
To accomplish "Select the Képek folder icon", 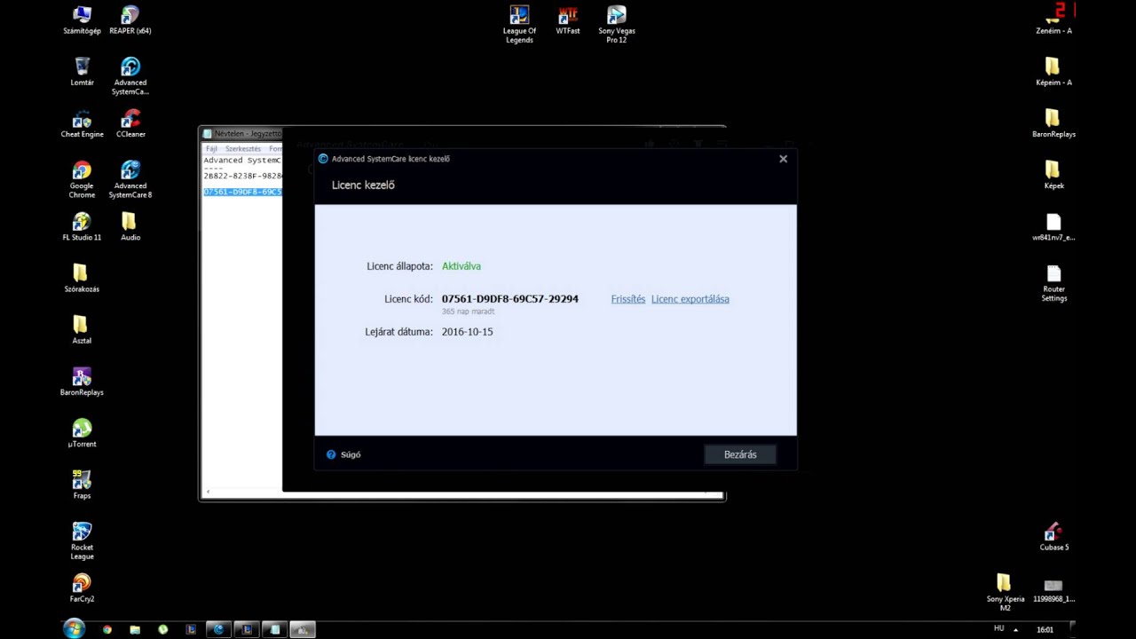I will pos(1053,175).
